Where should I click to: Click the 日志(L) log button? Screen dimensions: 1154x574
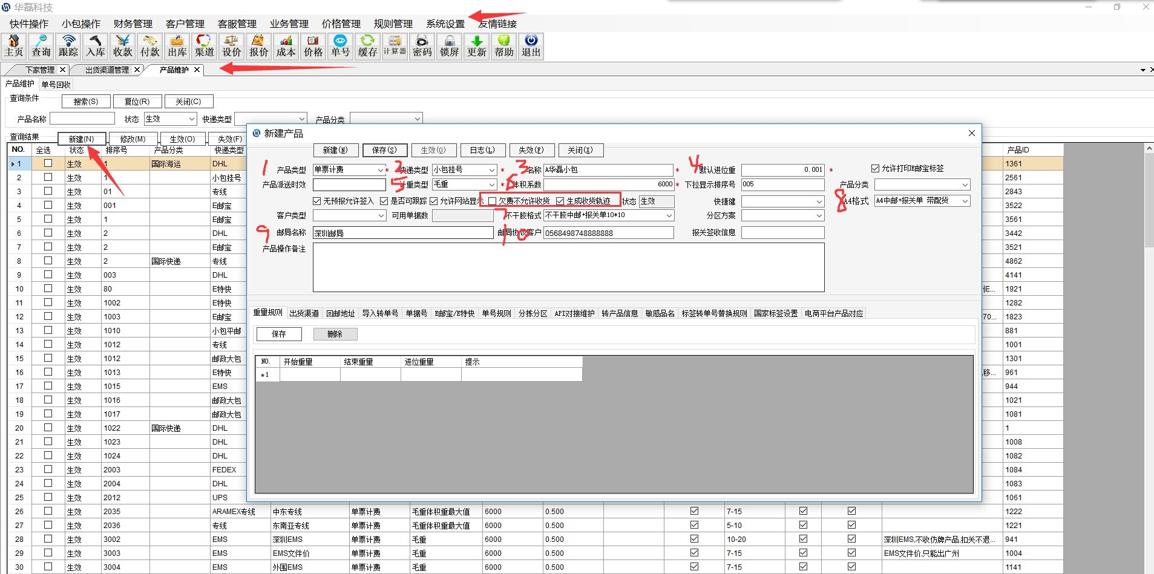click(482, 150)
